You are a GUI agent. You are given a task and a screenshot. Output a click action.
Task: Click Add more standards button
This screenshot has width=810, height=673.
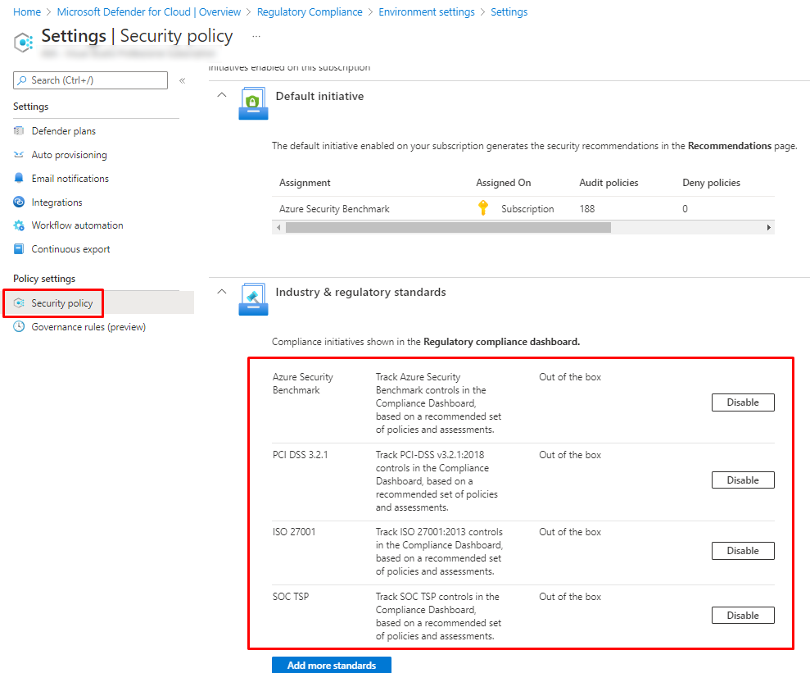coord(331,665)
